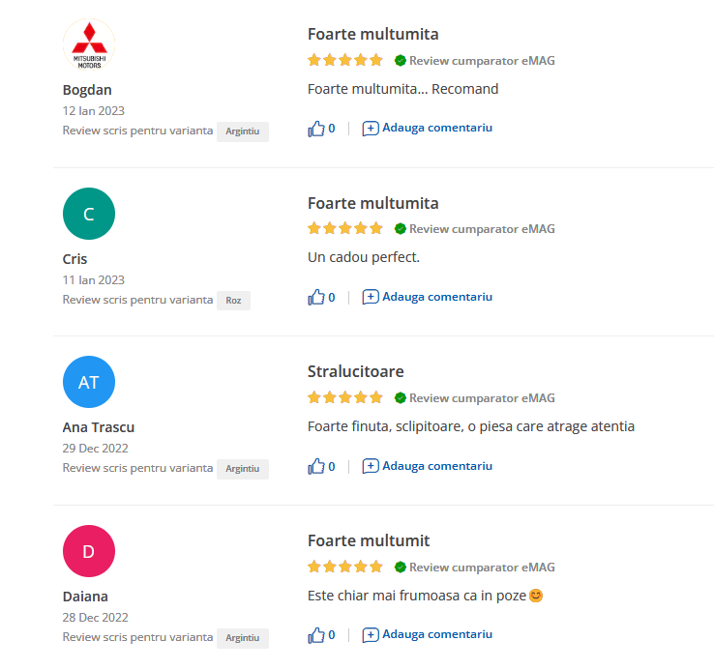
Task: Give a thumbs-up to Daiana's review
Action: pos(315,636)
